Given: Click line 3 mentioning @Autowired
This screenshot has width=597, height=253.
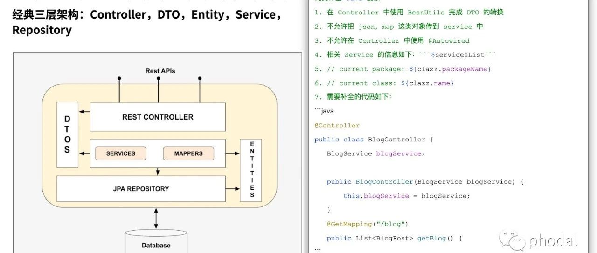Looking at the screenshot, I should click(x=392, y=41).
